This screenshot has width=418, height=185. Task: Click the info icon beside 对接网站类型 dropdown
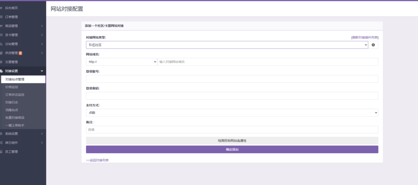click(373, 45)
